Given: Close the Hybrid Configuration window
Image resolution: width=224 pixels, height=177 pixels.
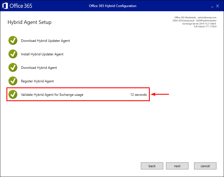Looking at the screenshot, I should click(218, 6).
